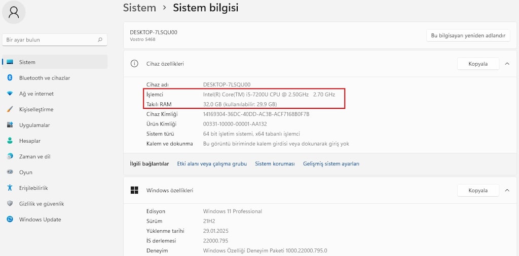Open Windows Update page
The height and width of the screenshot is (256, 519).
[x=55, y=220]
